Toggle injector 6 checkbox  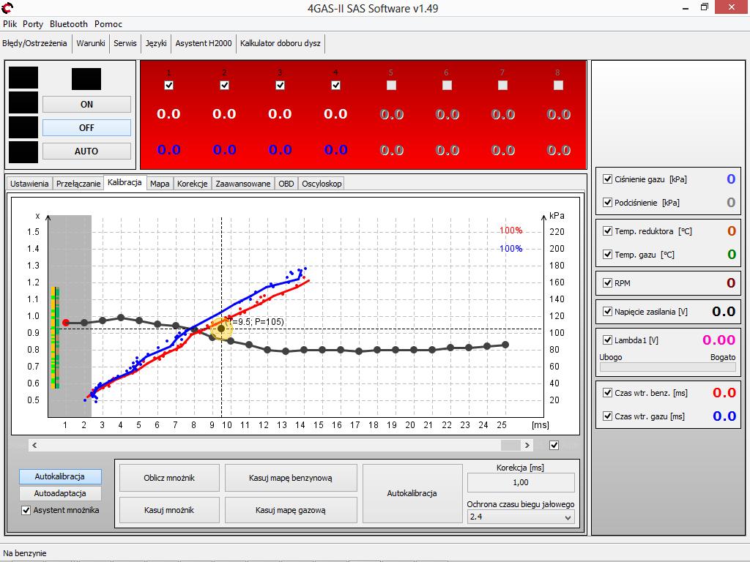(448, 85)
